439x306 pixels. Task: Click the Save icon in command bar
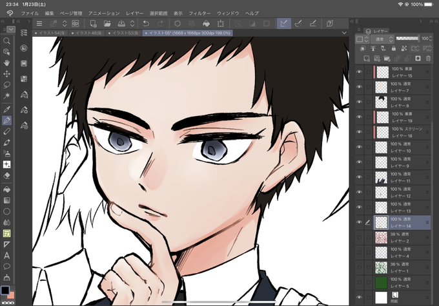121,23
